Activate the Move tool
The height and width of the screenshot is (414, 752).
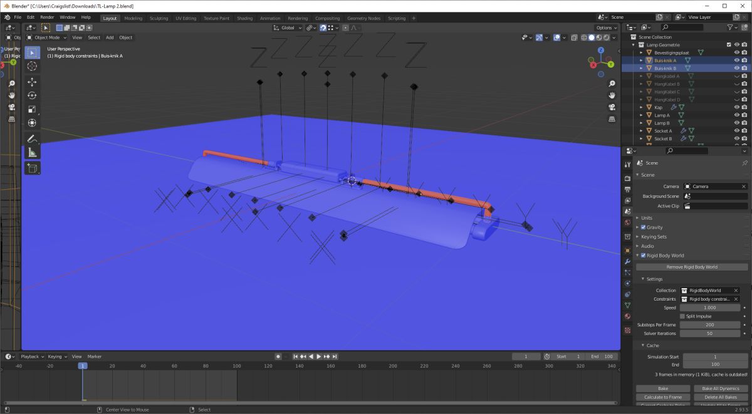[32, 82]
